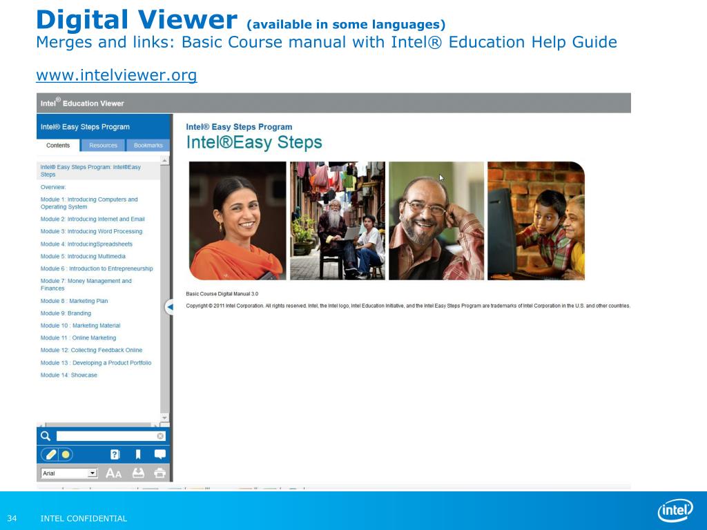Click the bookmark ribbon icon

coord(138,454)
